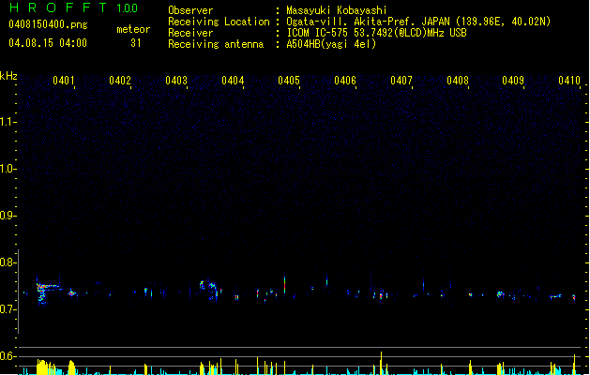Image resolution: width=590 pixels, height=375 pixels.
Task: Click the tall yellow spike near 0407
Action: pos(381,363)
